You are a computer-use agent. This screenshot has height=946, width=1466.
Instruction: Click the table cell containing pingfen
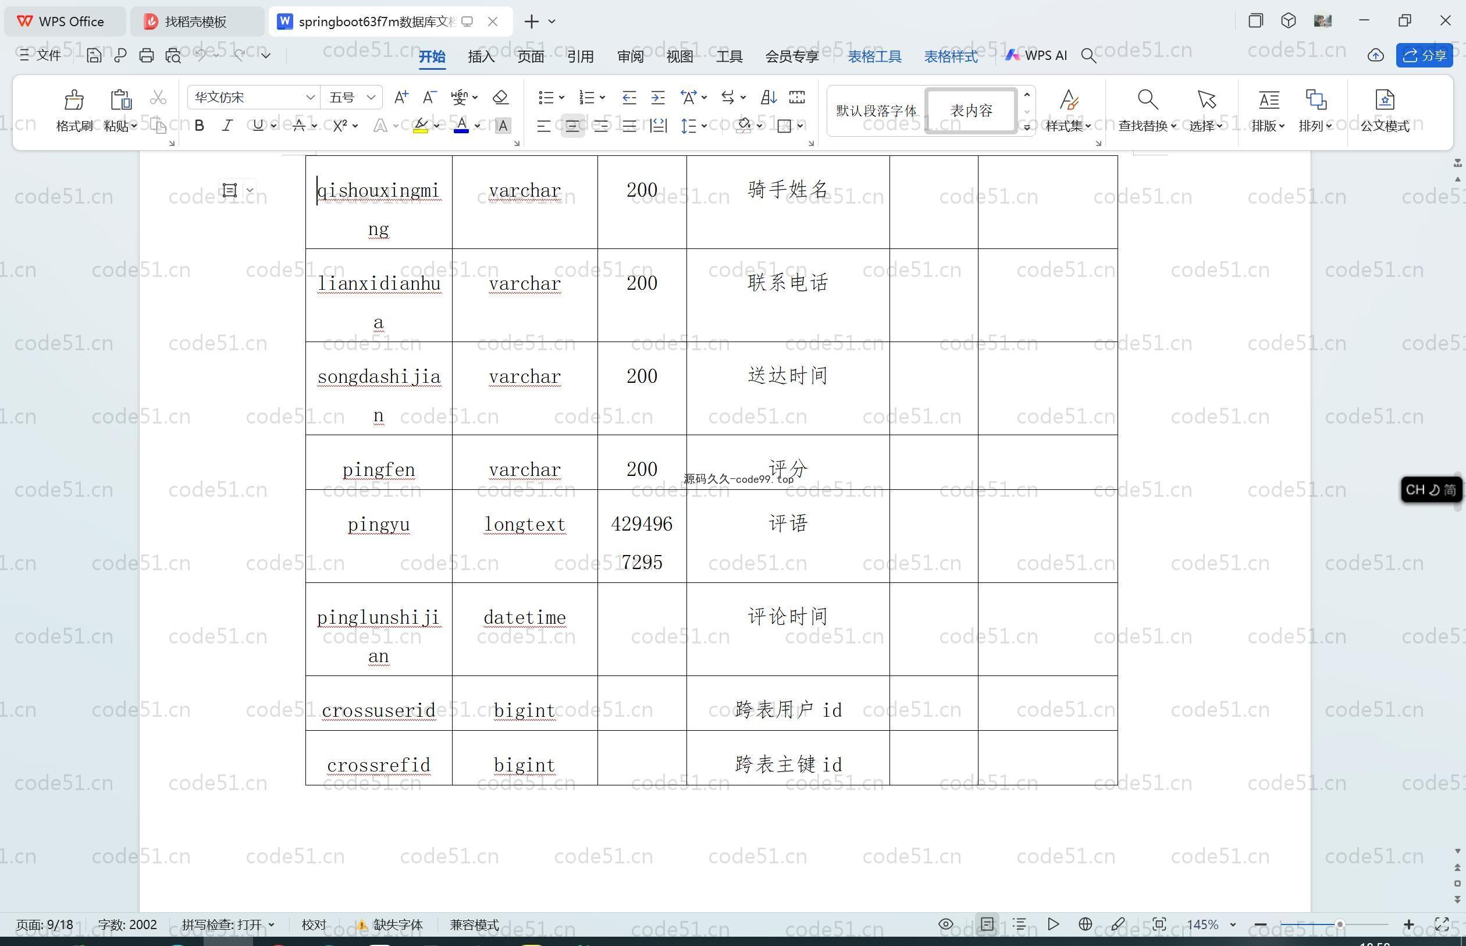pos(378,463)
